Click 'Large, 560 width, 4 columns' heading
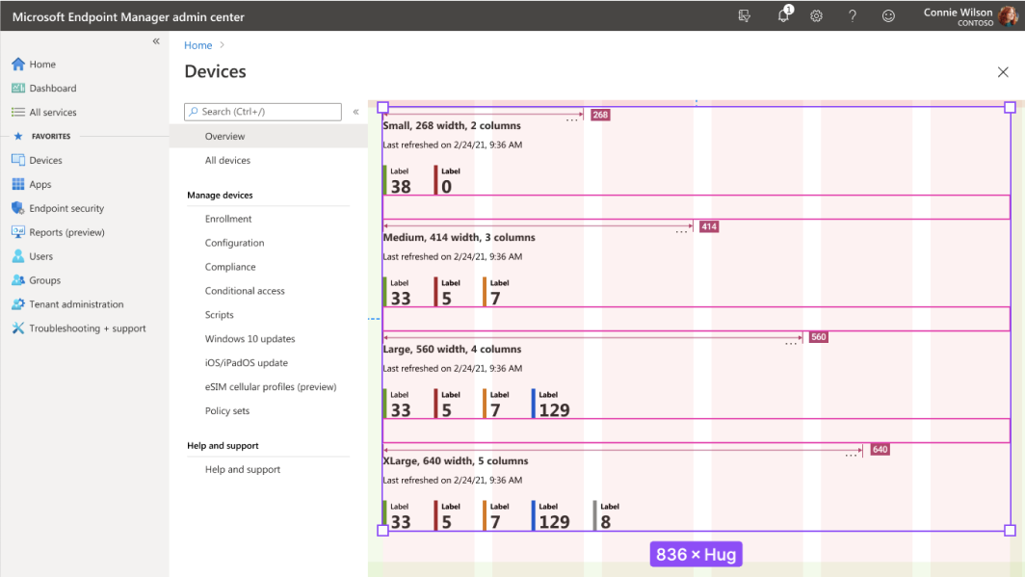 pyautogui.click(x=452, y=349)
